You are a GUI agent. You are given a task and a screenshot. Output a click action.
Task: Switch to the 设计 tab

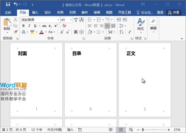48,13
